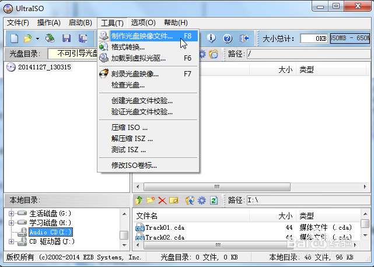
Task: Click the UltraISO disc logo in the title bar
Action: 8,9
